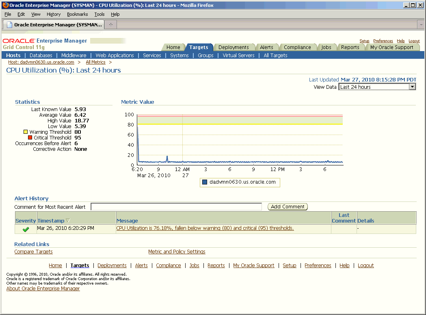Image resolution: width=426 pixels, height=315 pixels.
Task: Click the About Oracle Enterprise Manager link
Action: pos(43,288)
